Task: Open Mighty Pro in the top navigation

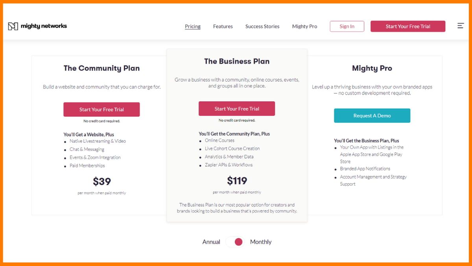Action: click(304, 26)
